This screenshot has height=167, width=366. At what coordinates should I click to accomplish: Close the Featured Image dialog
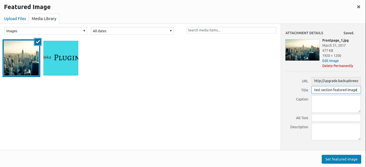pos(359,7)
